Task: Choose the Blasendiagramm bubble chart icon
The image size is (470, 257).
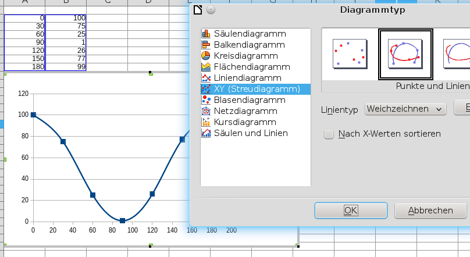Action: (x=206, y=100)
